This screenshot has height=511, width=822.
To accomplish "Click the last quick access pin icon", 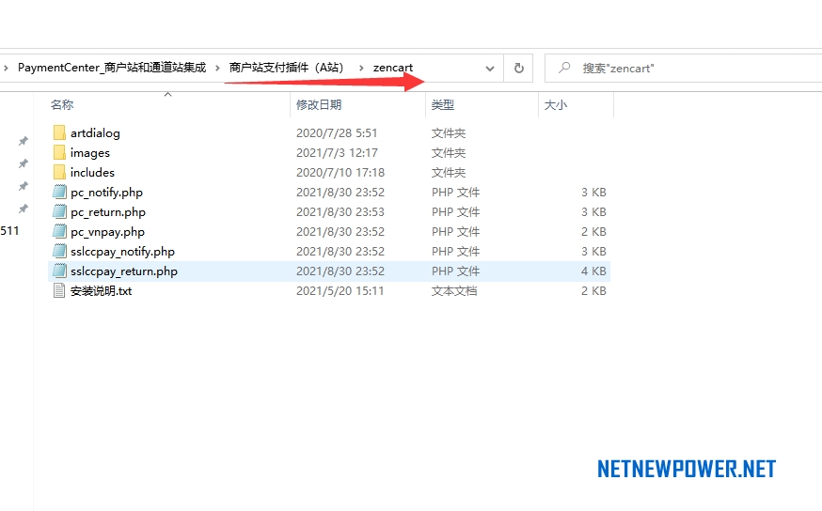I will pyautogui.click(x=24, y=209).
